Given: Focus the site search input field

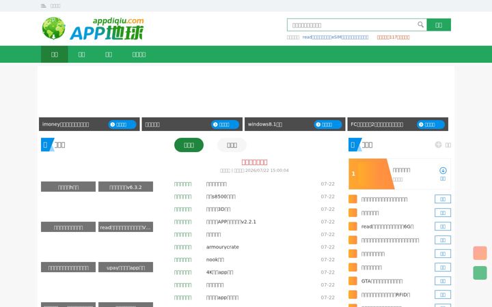Looking at the screenshot, I should (357, 25).
